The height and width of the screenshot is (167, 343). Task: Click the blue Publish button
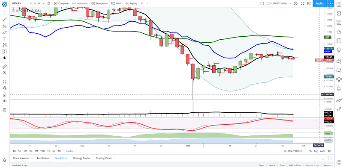pyautogui.click(x=320, y=3)
